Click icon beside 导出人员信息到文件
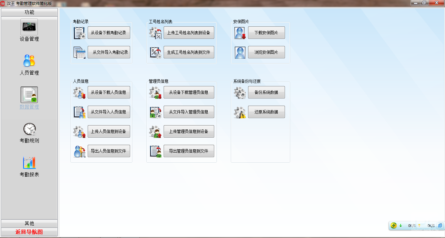This screenshot has height=238, width=445. pos(80,151)
